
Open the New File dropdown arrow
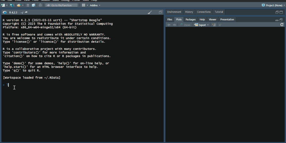7,5
